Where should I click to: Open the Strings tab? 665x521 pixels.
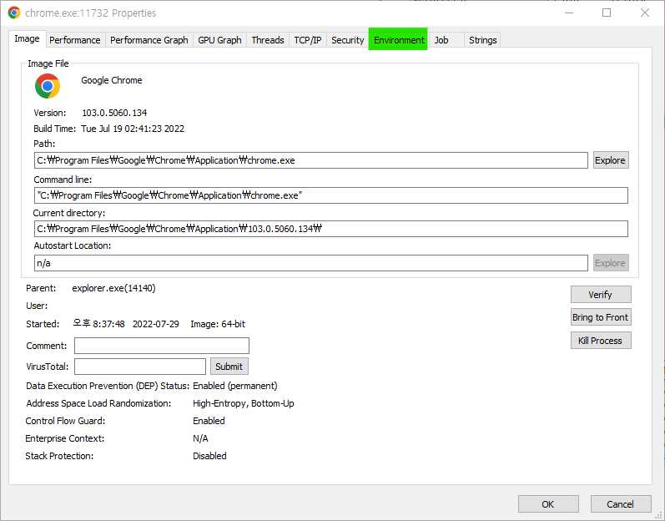[482, 40]
